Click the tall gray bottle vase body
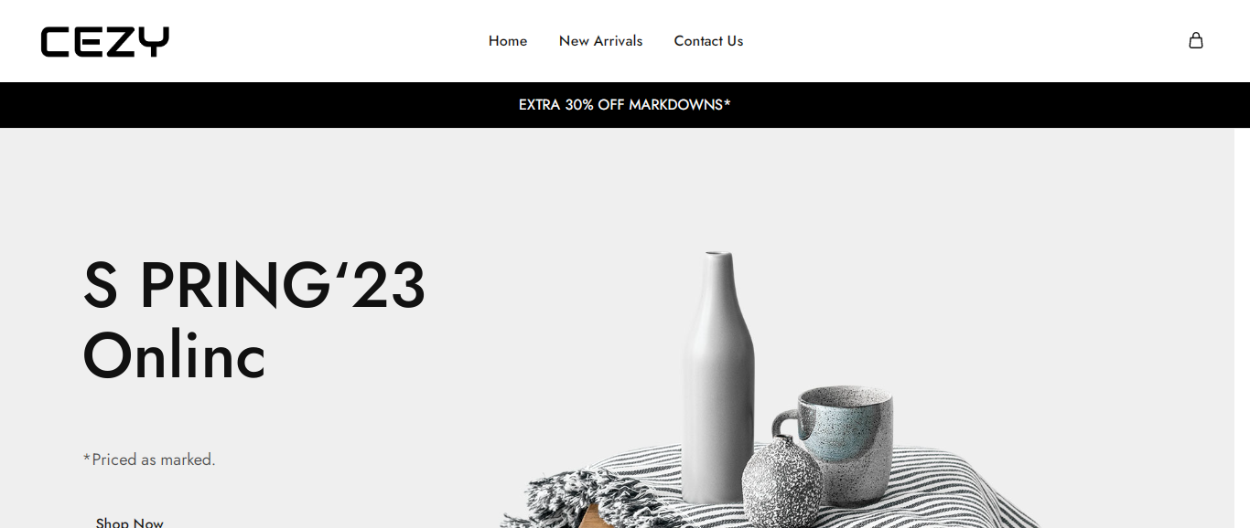The height and width of the screenshot is (528, 1250). (x=717, y=384)
